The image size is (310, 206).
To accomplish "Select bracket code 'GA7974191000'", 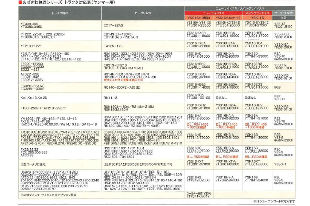I will [x=283, y=124].
